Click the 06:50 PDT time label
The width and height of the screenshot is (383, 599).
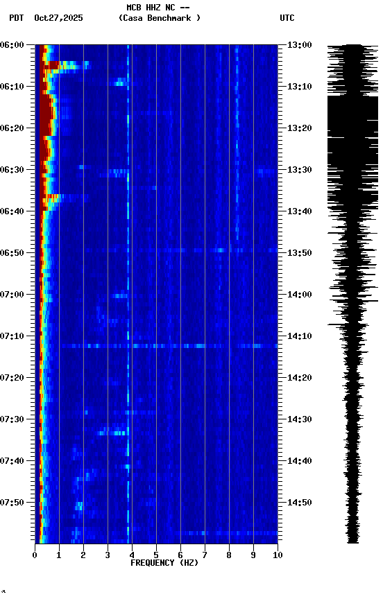[12, 253]
